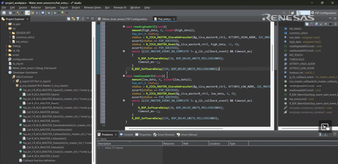338x164 pixels.
Task: Toggle green dot filter in Outline toolbar
Action: coord(326,24)
